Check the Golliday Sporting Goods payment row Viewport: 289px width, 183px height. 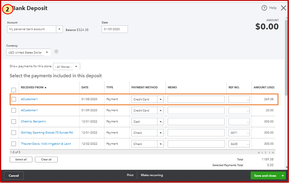tap(14, 133)
